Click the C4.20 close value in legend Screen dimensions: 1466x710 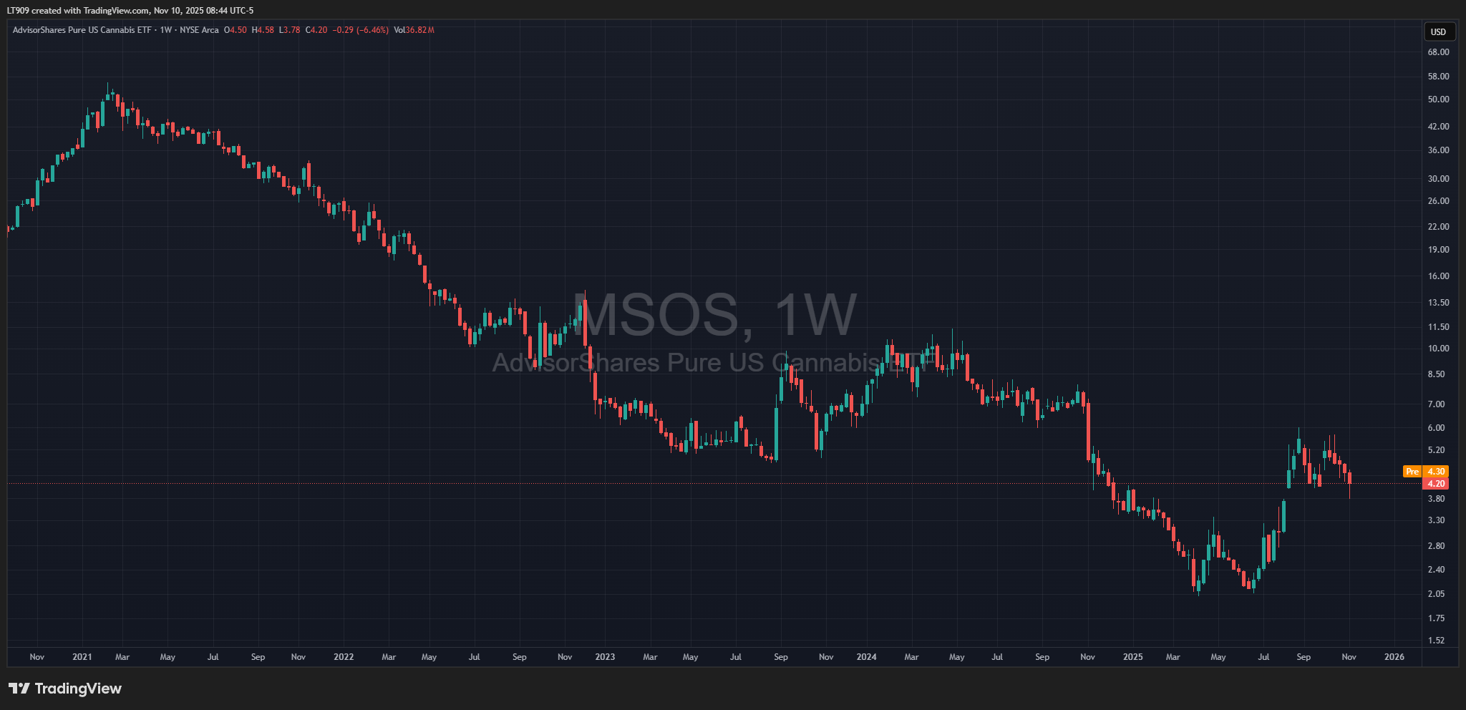(x=316, y=30)
